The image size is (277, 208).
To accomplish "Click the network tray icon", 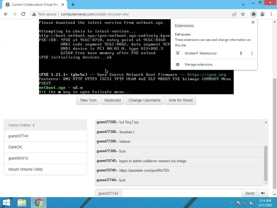I will click(245, 203).
